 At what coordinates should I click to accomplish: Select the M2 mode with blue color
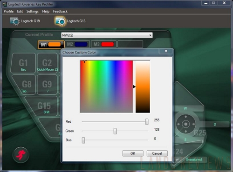click(x=77, y=44)
